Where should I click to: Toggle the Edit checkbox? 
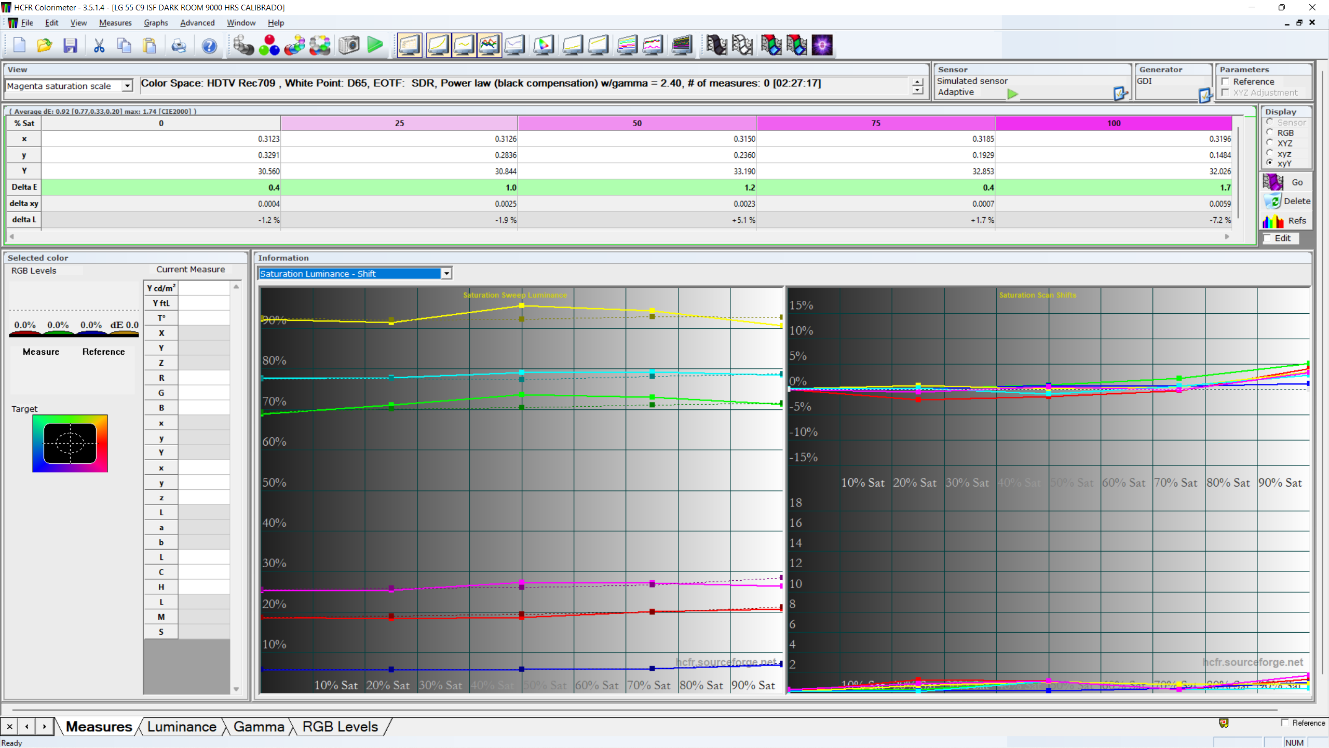(x=1268, y=238)
